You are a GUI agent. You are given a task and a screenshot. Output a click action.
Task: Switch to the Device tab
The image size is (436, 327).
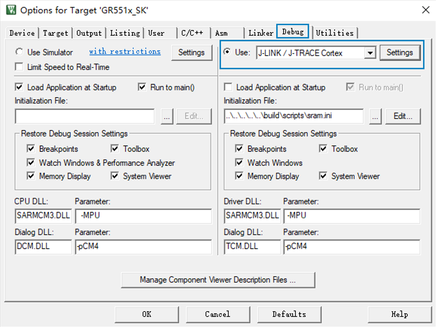pyautogui.click(x=22, y=33)
